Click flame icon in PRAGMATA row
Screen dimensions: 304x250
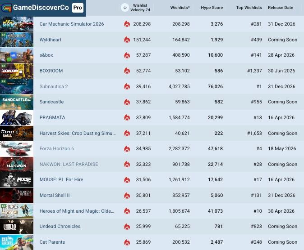point(127,117)
